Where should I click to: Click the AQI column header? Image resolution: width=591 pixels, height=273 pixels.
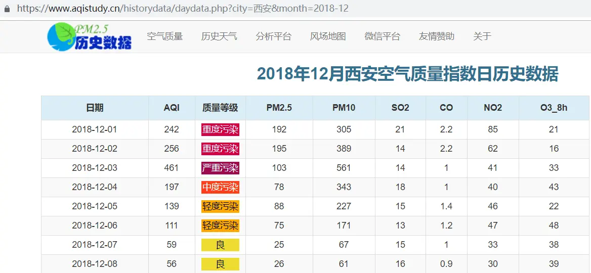tap(172, 108)
